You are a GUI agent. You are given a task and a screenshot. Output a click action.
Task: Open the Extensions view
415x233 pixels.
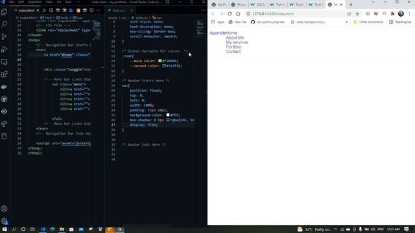coord(5,74)
